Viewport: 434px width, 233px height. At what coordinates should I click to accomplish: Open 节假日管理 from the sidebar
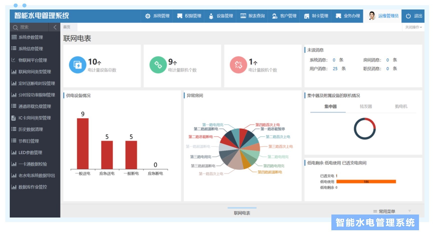(x=29, y=141)
